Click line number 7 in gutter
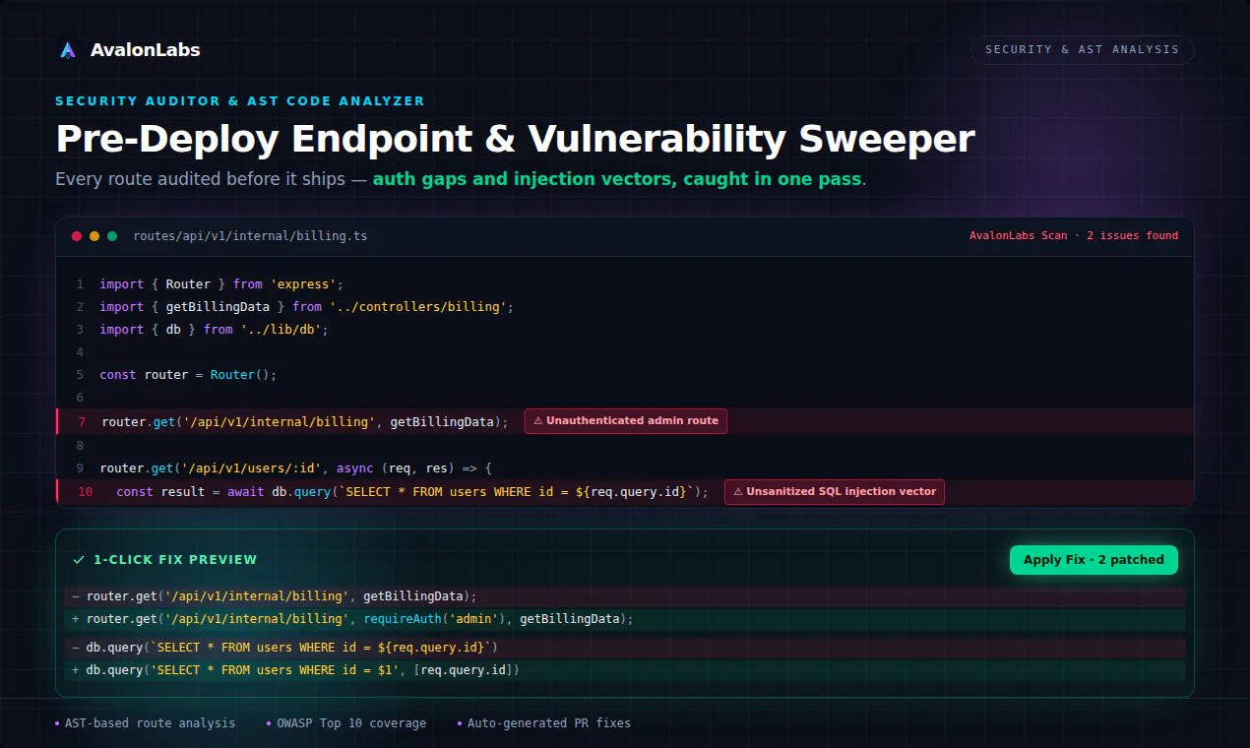Viewport: 1250px width, 748px height. [x=82, y=421]
